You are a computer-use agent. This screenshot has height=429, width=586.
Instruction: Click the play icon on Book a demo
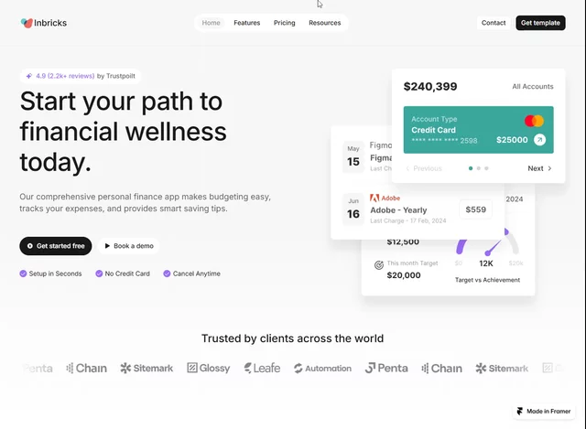(x=107, y=246)
